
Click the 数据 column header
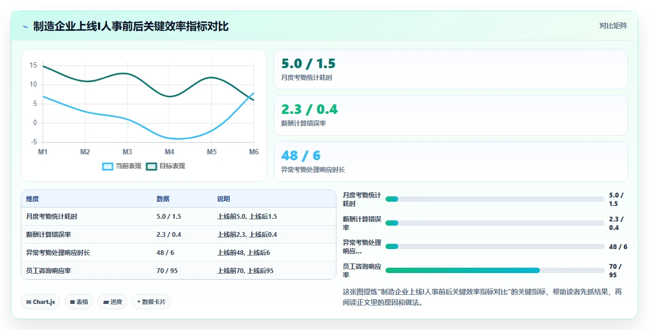[x=163, y=199]
